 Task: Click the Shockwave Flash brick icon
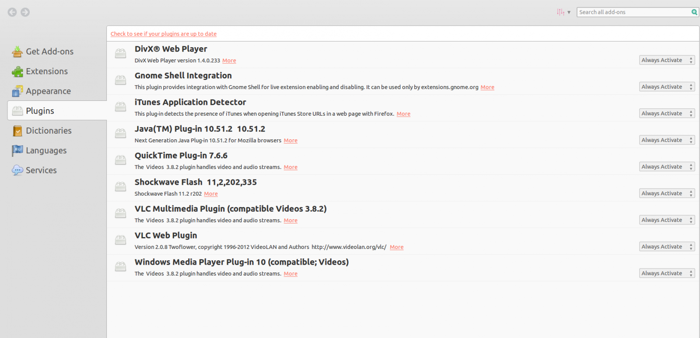pyautogui.click(x=120, y=186)
